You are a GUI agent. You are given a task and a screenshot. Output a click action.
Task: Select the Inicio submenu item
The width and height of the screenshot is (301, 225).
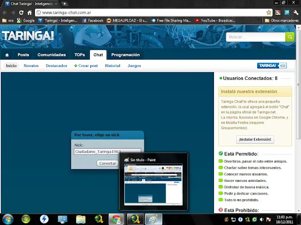coord(11,66)
